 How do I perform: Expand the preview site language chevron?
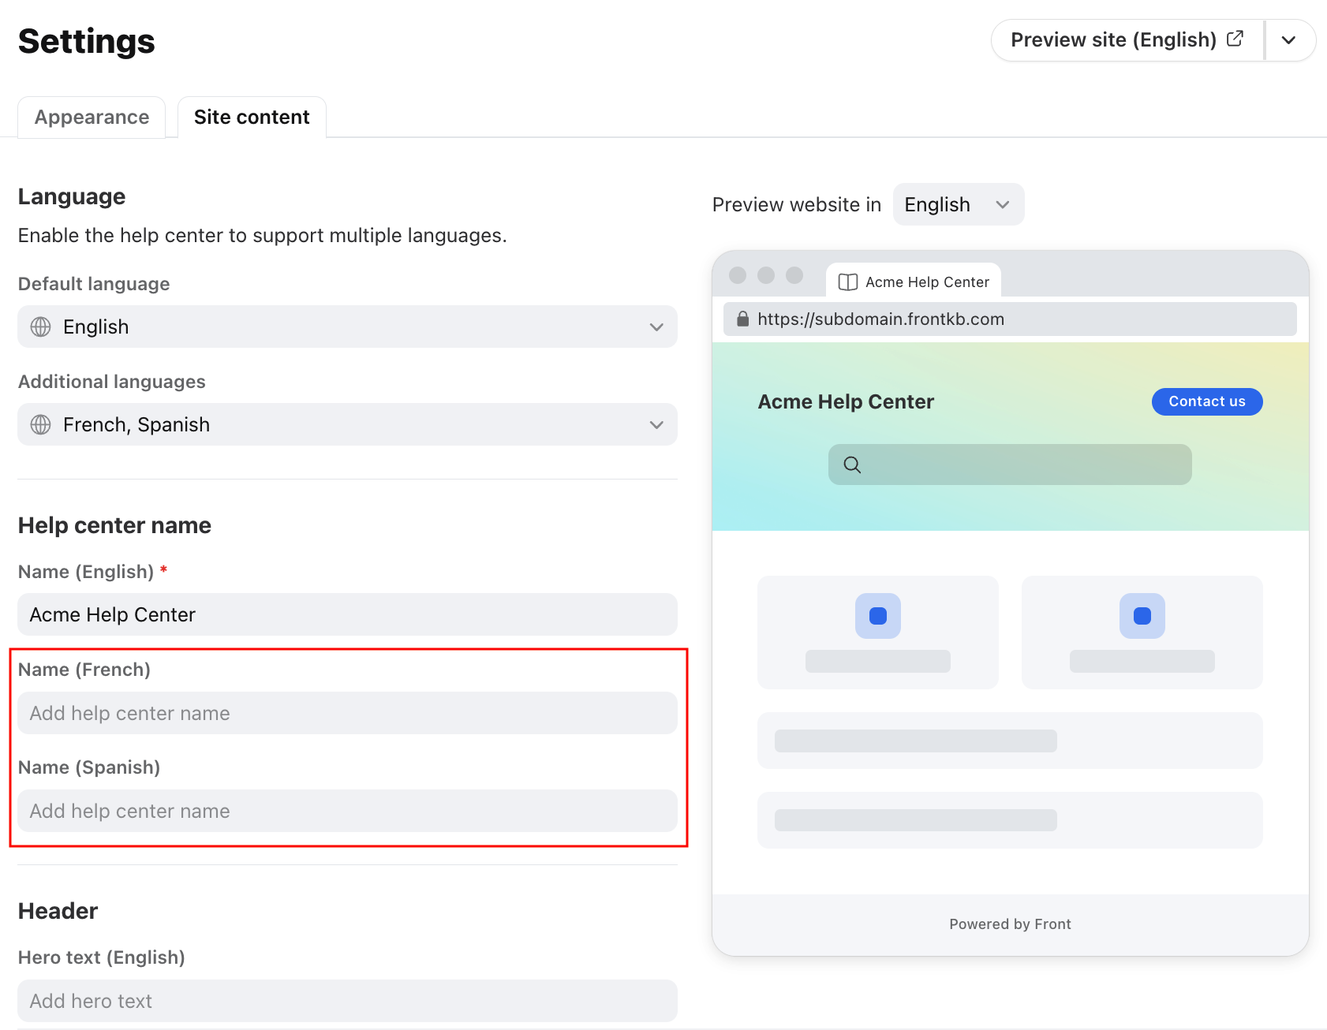1289,40
